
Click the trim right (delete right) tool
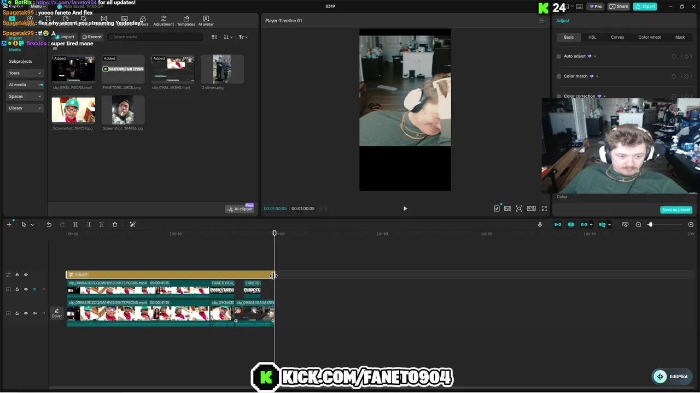(x=101, y=224)
